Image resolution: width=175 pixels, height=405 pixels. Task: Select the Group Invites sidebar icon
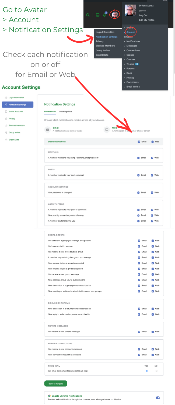coord(6,133)
